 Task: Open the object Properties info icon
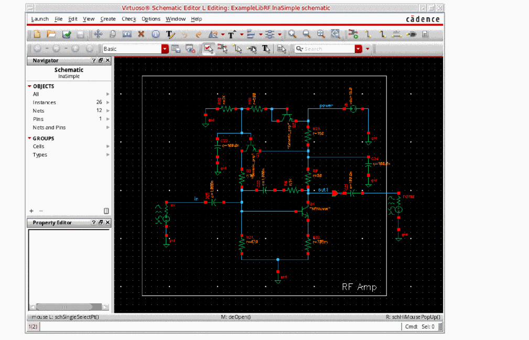(156, 35)
